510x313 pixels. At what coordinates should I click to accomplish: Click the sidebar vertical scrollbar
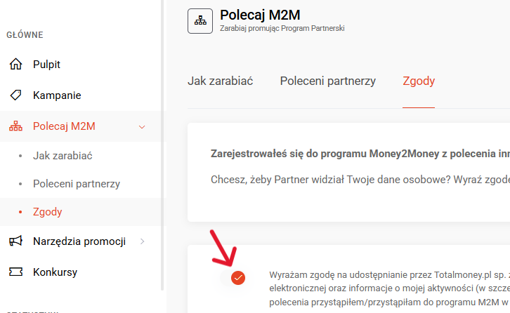pyautogui.click(x=163, y=140)
